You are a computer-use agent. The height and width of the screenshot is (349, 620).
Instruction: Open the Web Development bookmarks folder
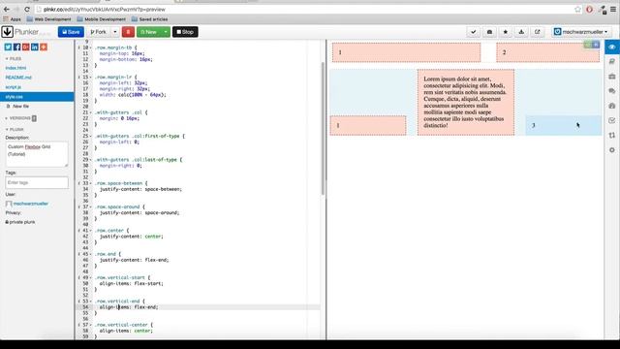[x=49, y=19]
